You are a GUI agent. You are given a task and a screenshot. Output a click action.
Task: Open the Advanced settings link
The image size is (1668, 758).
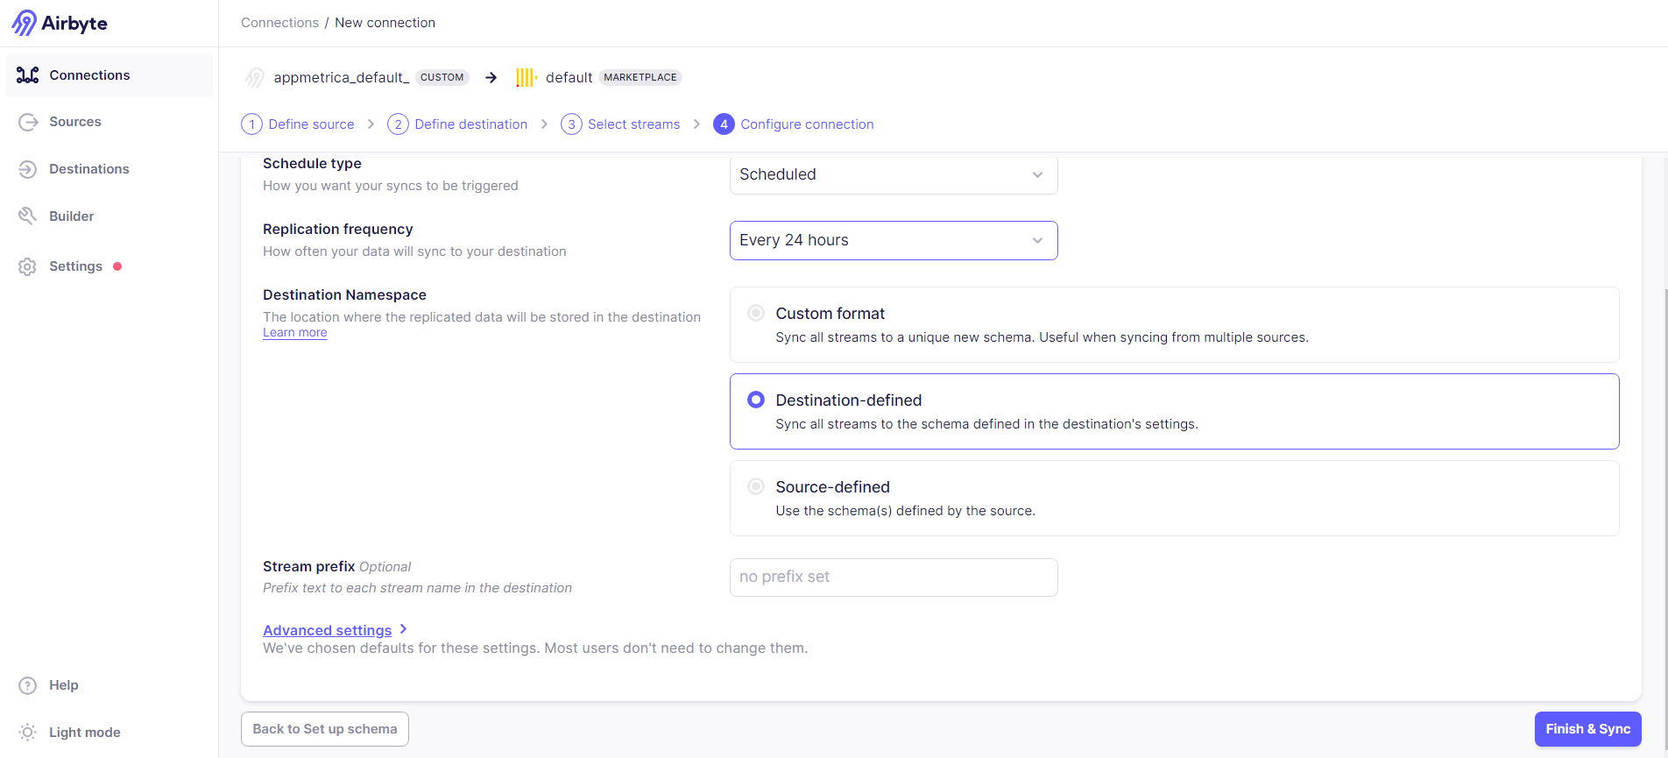(x=328, y=630)
